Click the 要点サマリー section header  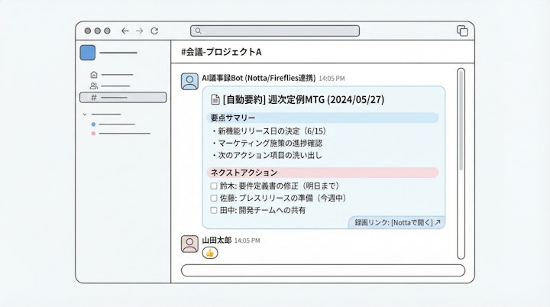(322, 118)
